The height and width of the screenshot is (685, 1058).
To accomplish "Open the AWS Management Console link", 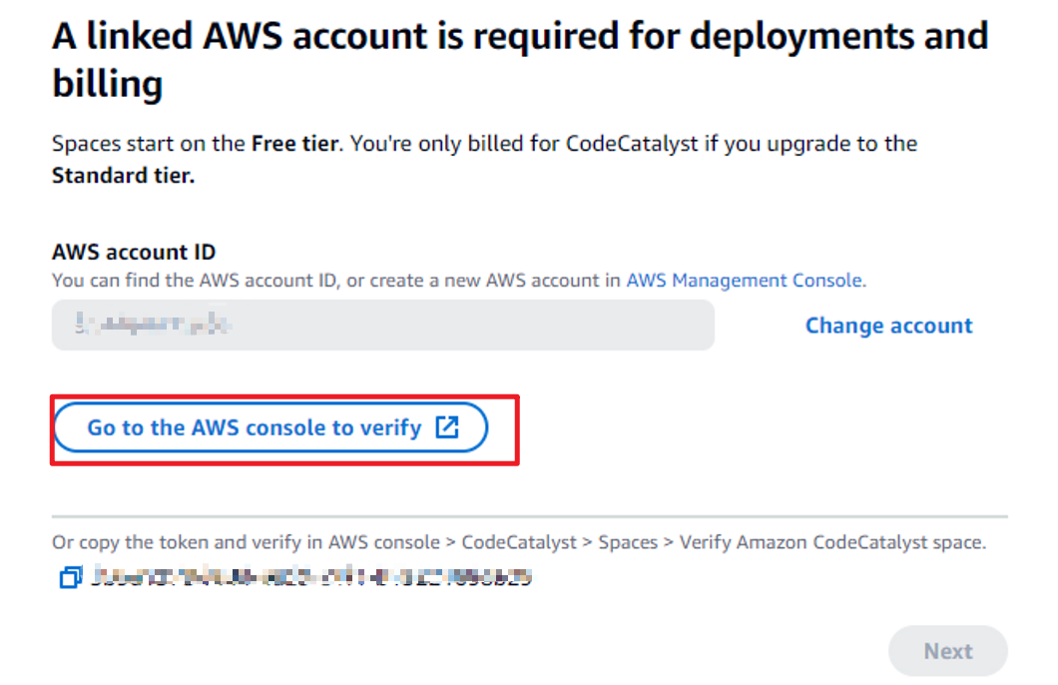I will [x=744, y=281].
